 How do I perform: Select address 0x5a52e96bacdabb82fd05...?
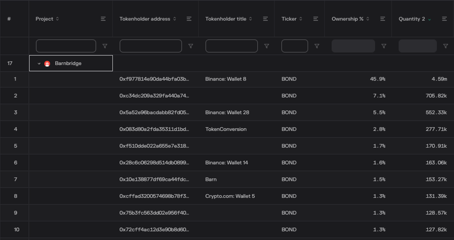(154, 112)
